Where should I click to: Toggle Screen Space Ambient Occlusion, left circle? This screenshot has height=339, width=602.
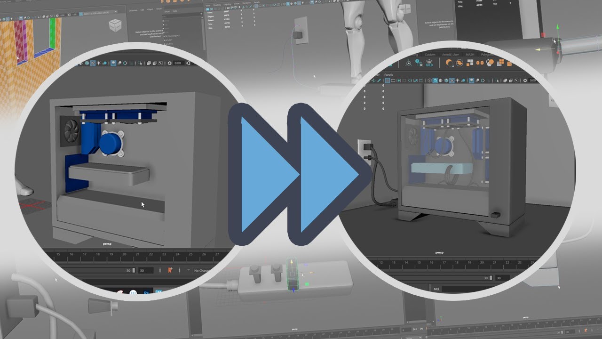click(x=113, y=63)
